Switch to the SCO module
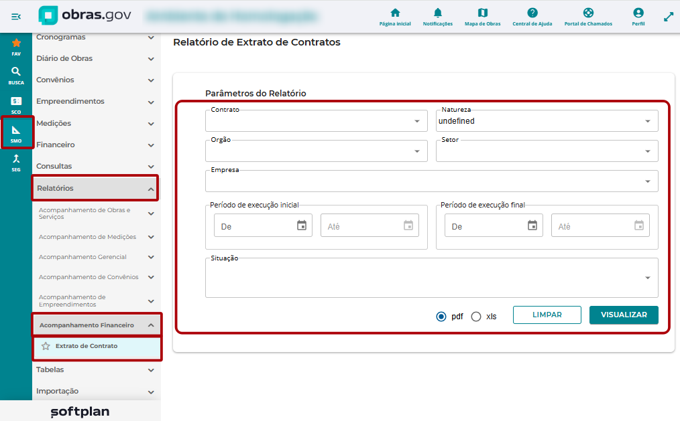Viewport: 680px width, 421px height. (16, 104)
